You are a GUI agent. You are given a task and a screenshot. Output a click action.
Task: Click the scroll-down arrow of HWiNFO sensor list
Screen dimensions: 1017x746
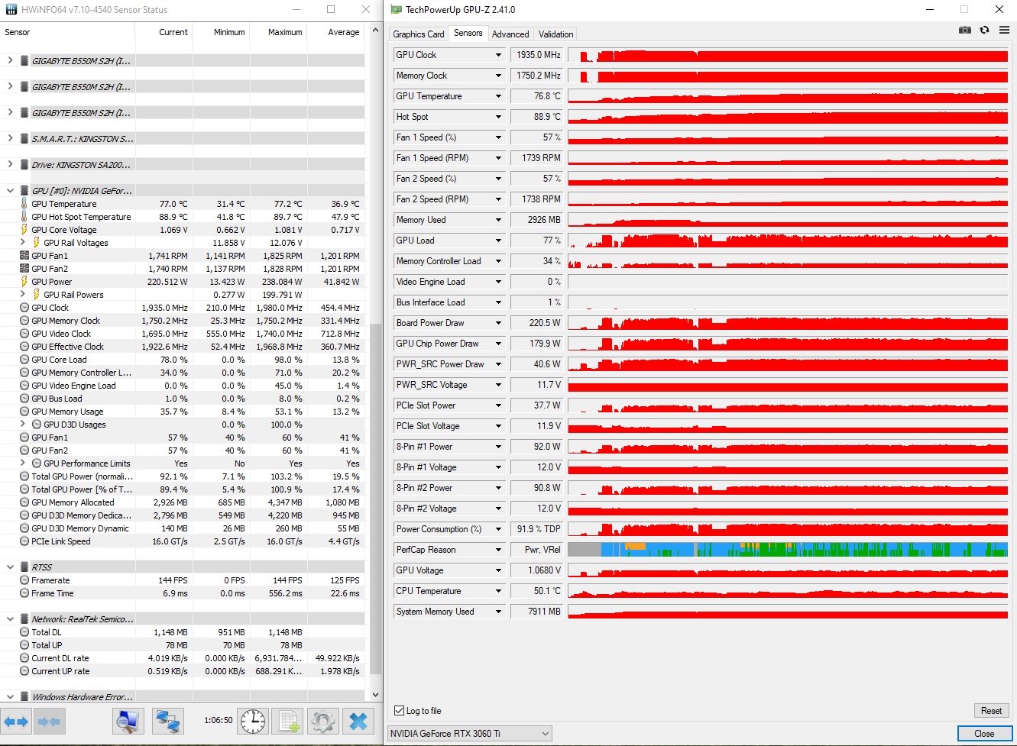tap(375, 696)
